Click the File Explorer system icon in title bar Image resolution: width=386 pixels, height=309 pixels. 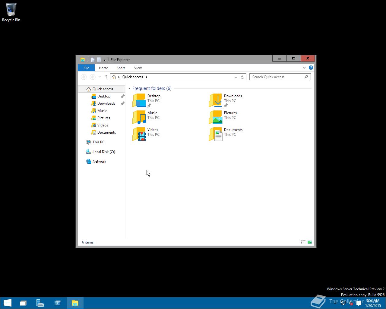click(x=82, y=59)
